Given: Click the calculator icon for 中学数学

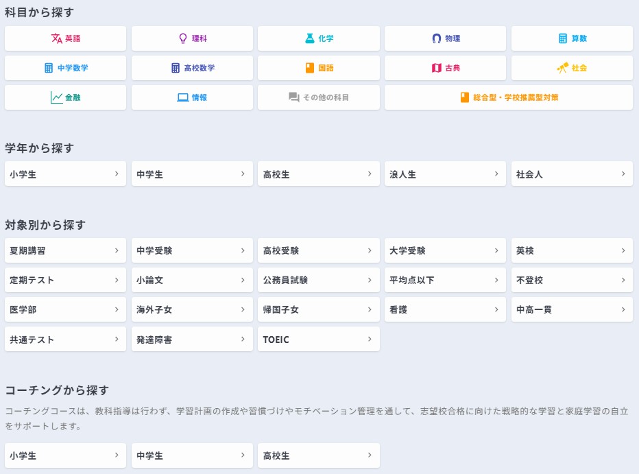Looking at the screenshot, I should (49, 68).
